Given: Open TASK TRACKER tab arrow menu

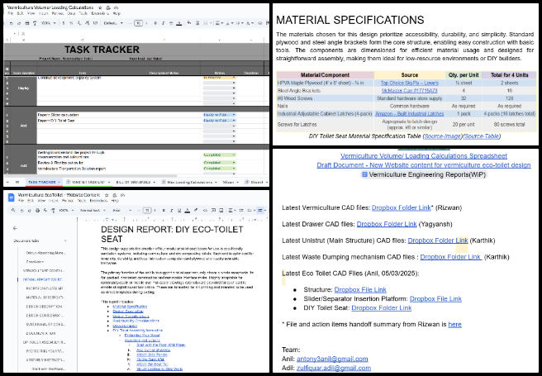Looking at the screenshot, I should pyautogui.click(x=59, y=182).
